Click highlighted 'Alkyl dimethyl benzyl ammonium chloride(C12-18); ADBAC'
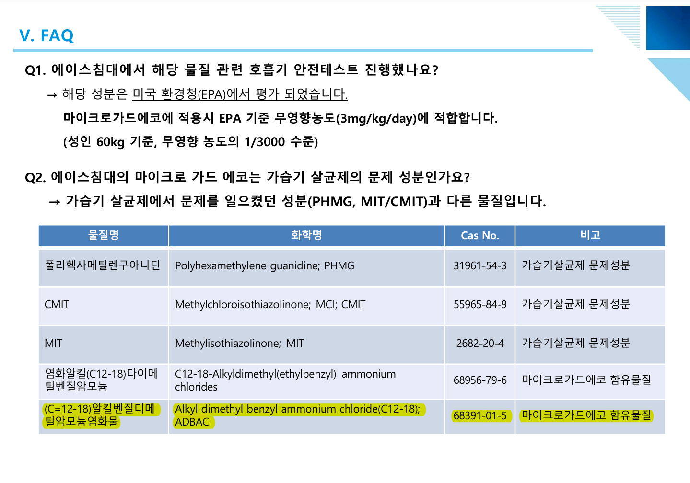 point(299,415)
